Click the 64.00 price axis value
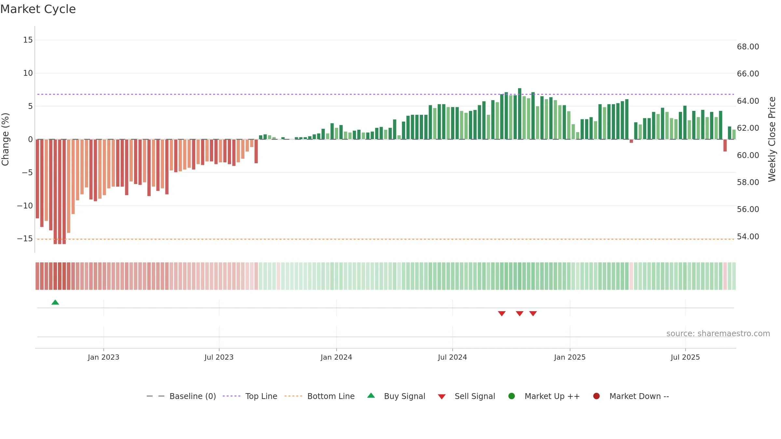Image resolution: width=781 pixels, height=439 pixels. pyautogui.click(x=748, y=101)
